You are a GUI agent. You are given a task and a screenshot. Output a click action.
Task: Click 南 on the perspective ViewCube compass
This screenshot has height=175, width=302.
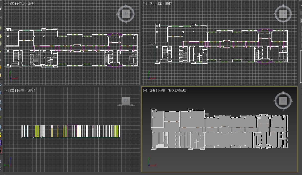coord(283,109)
